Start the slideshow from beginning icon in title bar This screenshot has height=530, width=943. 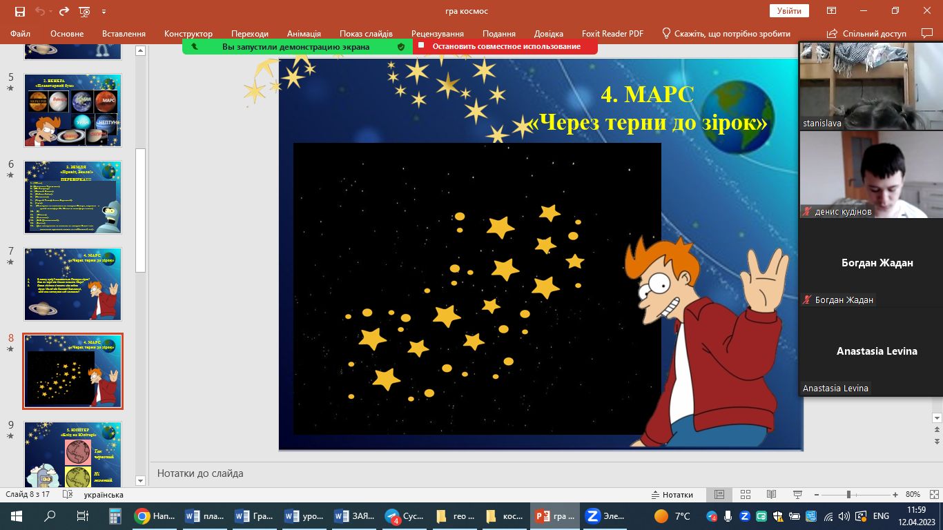84,11
